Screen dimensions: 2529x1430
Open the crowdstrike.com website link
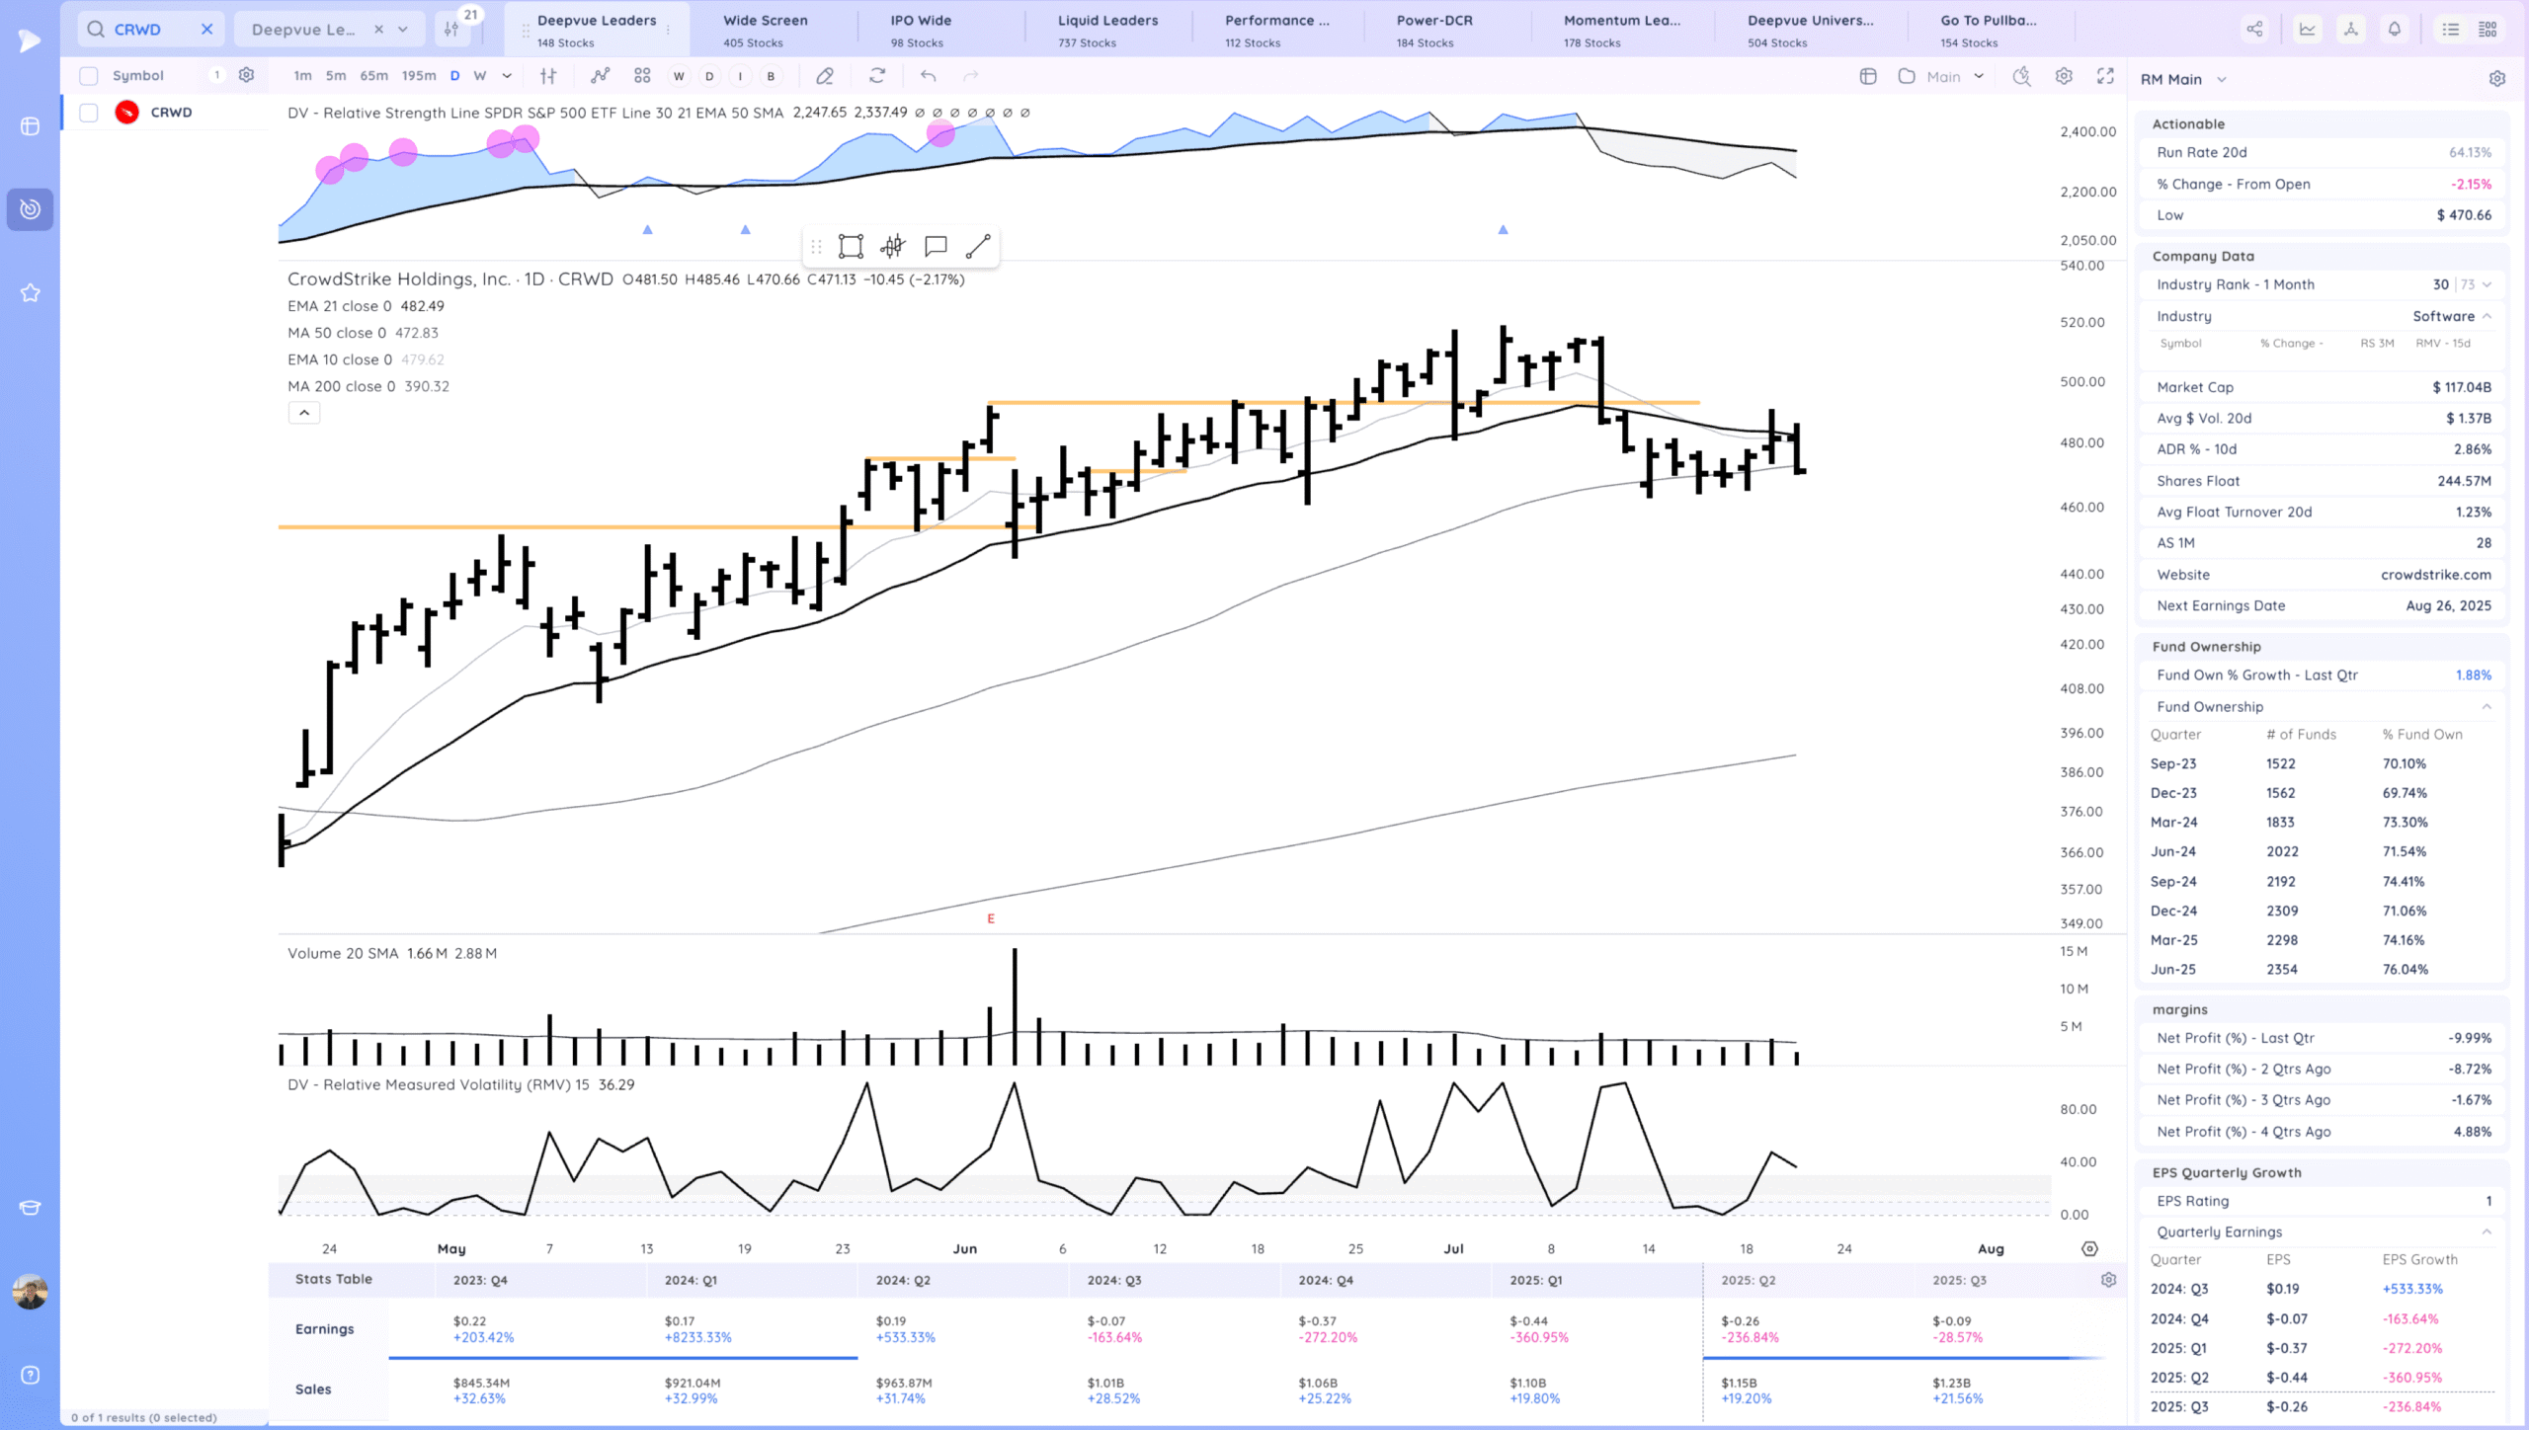[2435, 575]
